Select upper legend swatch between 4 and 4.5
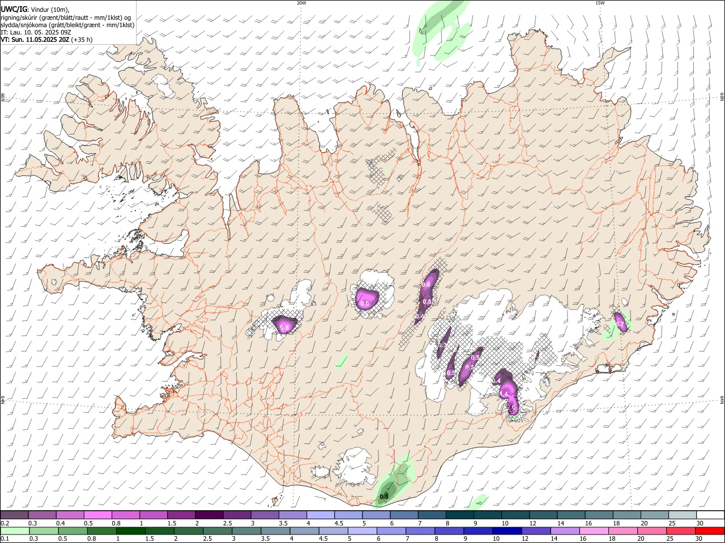Image resolution: width=725 pixels, height=543 pixels. [x=321, y=515]
